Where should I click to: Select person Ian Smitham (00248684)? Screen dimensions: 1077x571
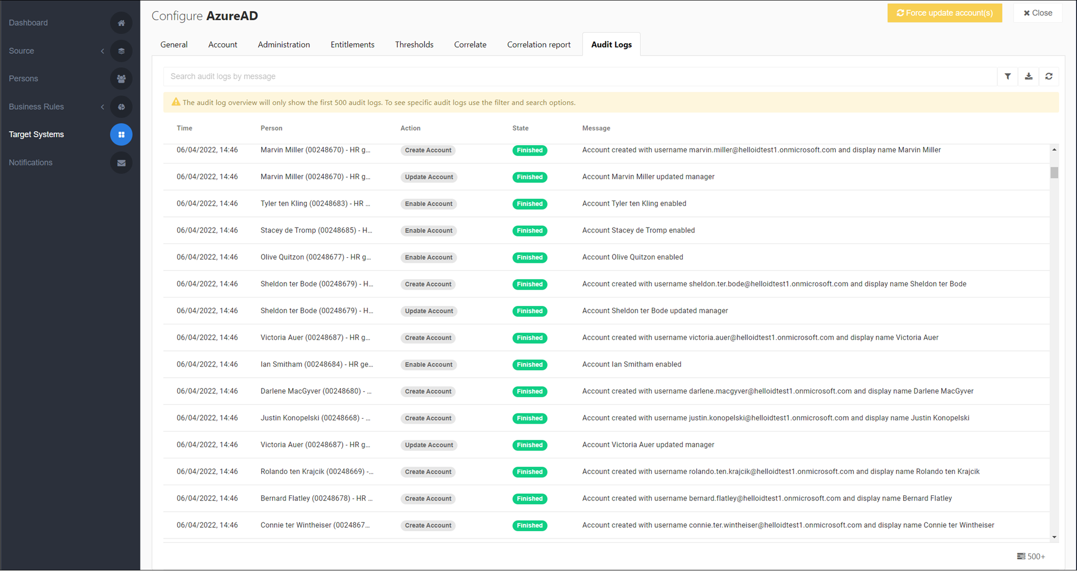(316, 365)
